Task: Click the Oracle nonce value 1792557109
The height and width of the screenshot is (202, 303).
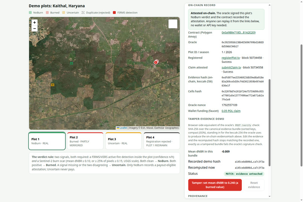Action: click(229, 105)
